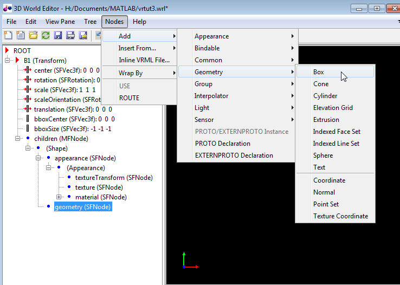Click the Export floppy-with-arrow icon
Image resolution: width=400 pixels, height=285 pixels.
click(x=83, y=35)
